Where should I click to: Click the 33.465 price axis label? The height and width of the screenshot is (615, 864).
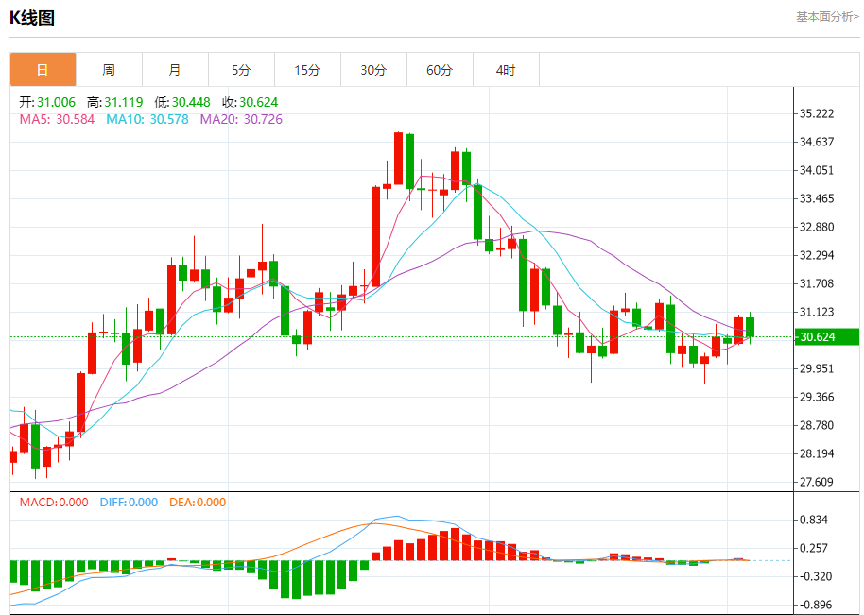pos(817,198)
